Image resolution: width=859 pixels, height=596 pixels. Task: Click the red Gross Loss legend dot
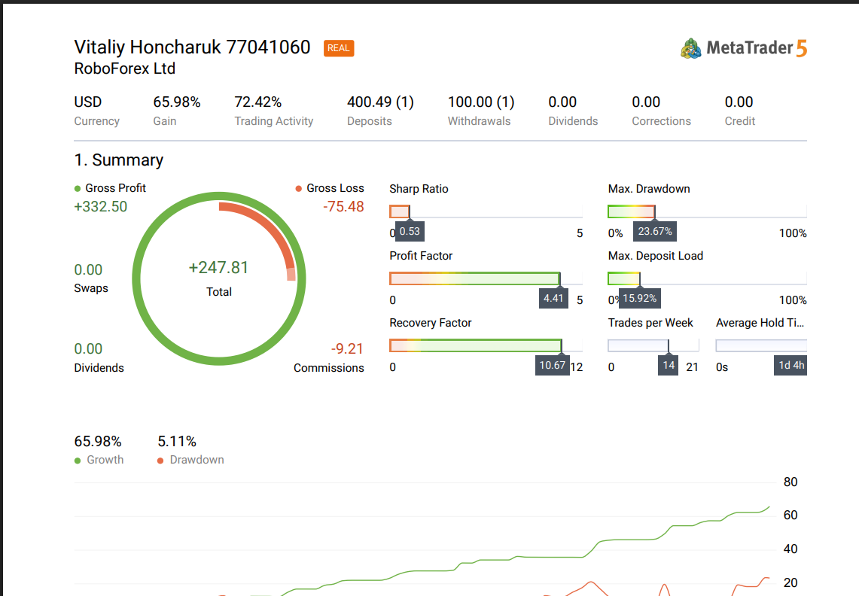299,188
